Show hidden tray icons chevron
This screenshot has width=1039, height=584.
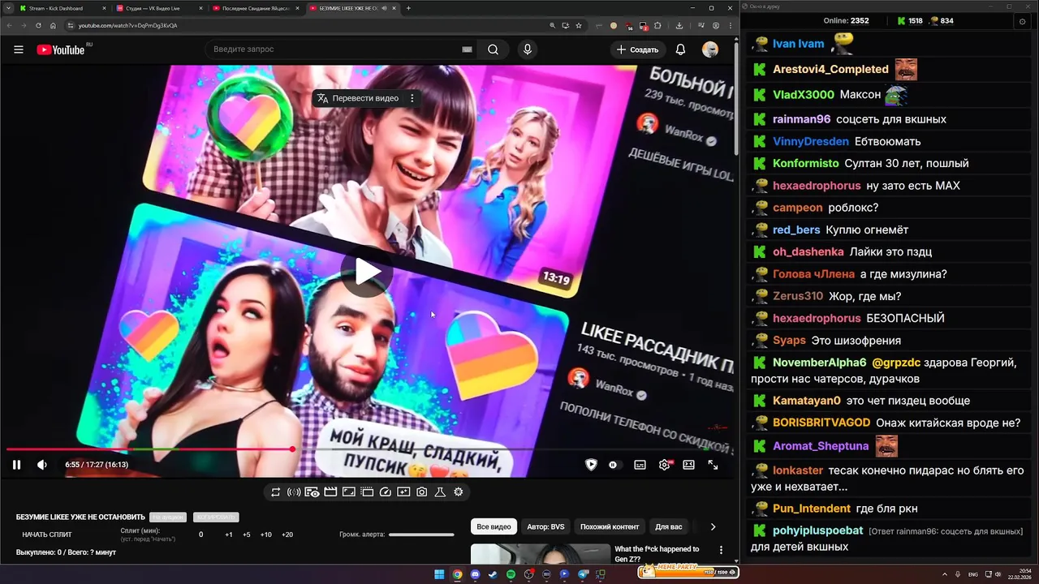coord(946,574)
